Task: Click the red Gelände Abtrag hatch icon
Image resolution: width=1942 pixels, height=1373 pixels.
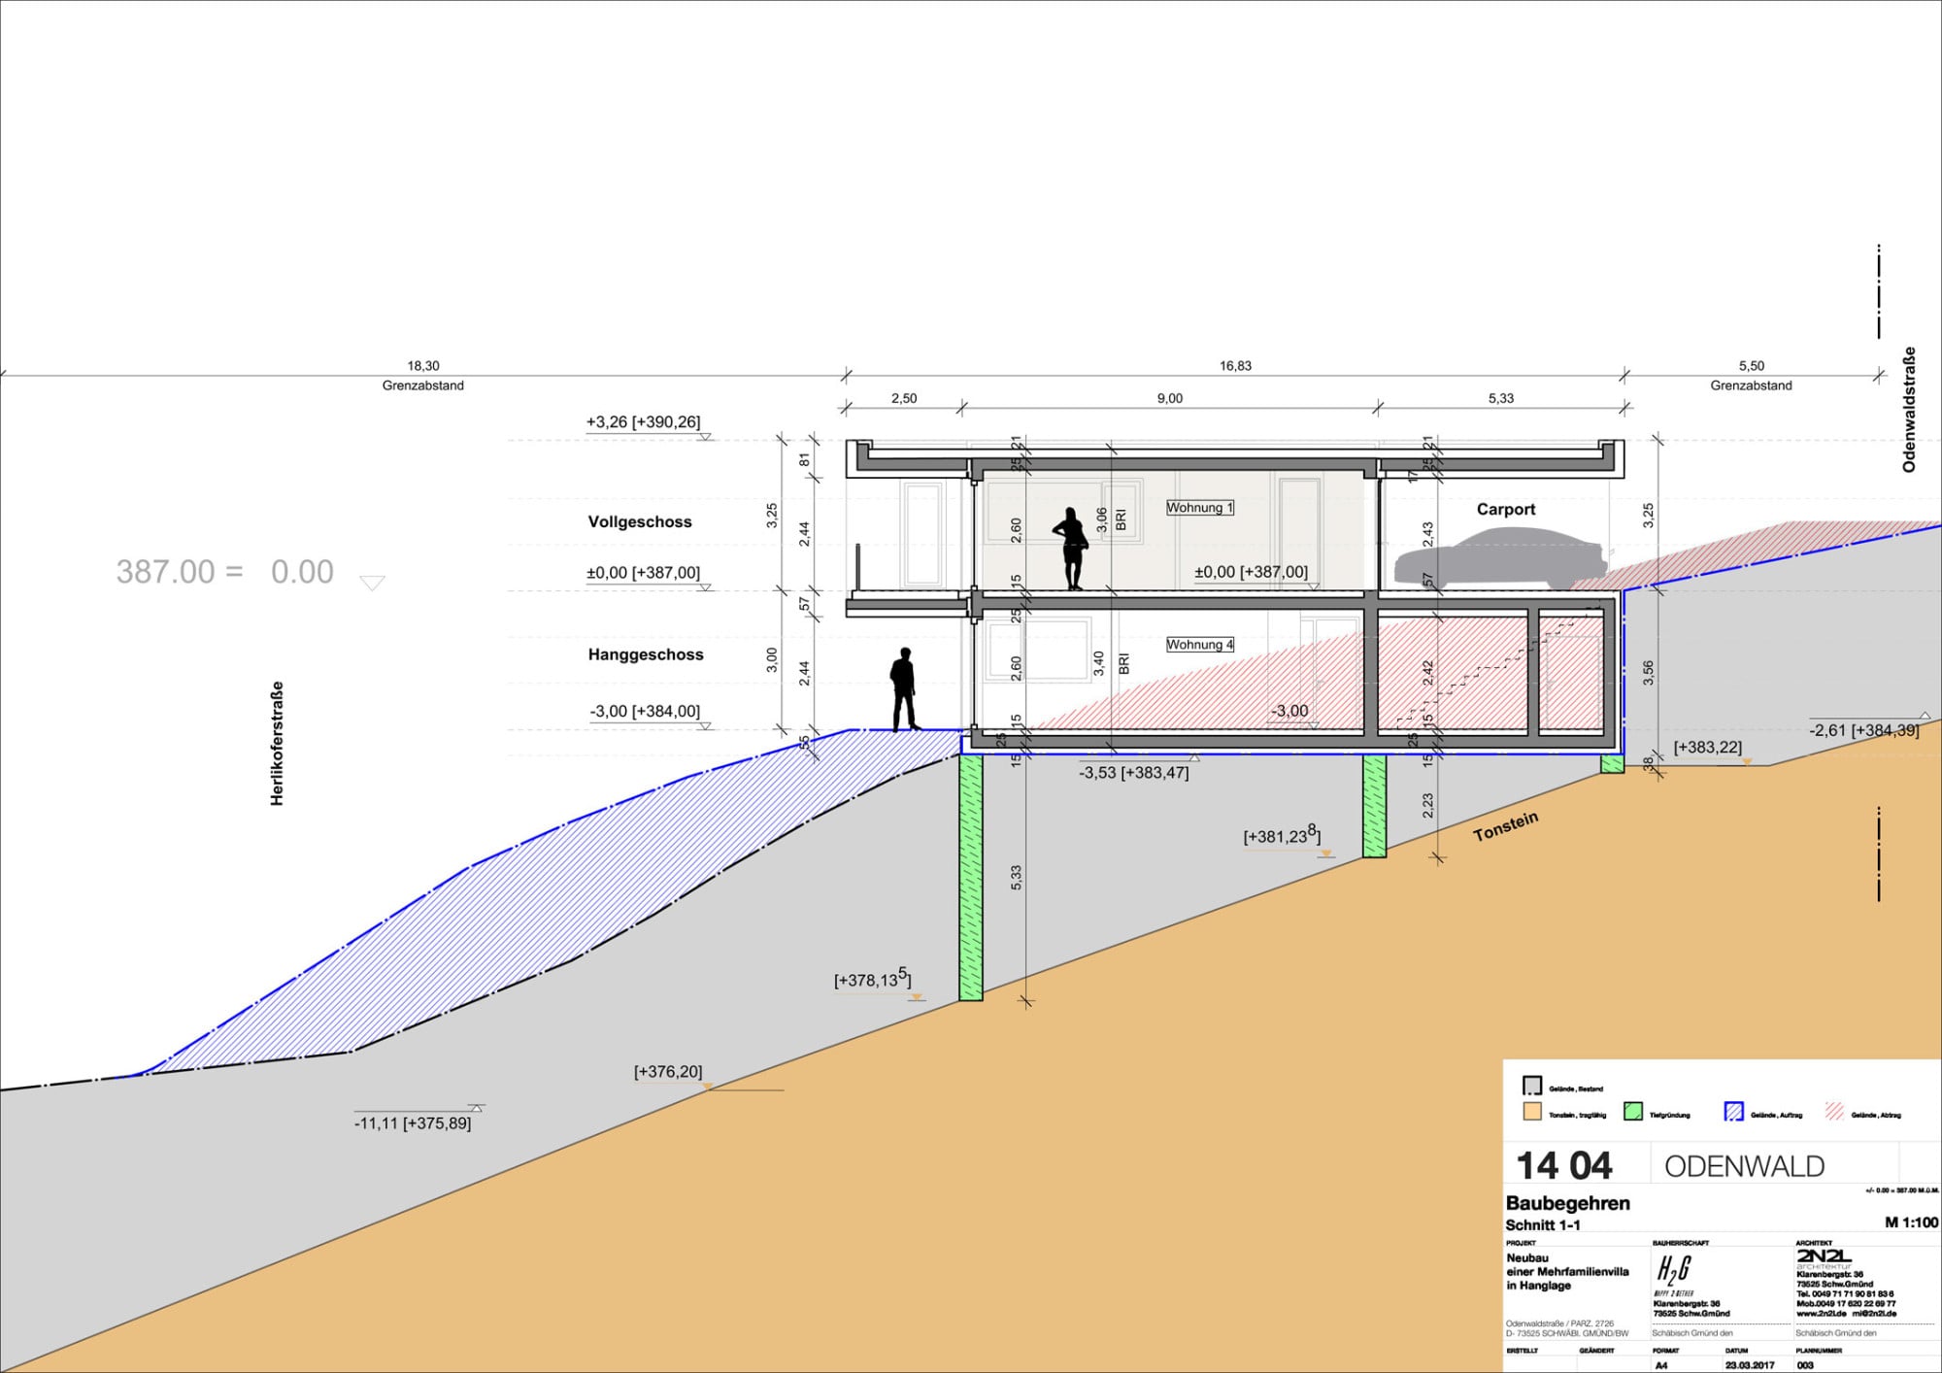Action: (1836, 1111)
